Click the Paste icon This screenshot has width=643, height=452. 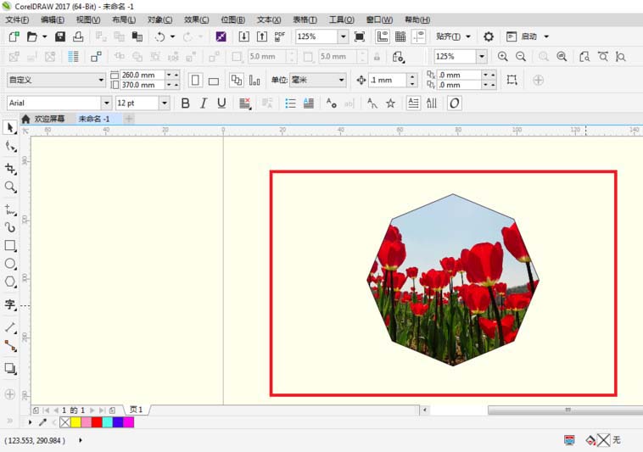(137, 36)
